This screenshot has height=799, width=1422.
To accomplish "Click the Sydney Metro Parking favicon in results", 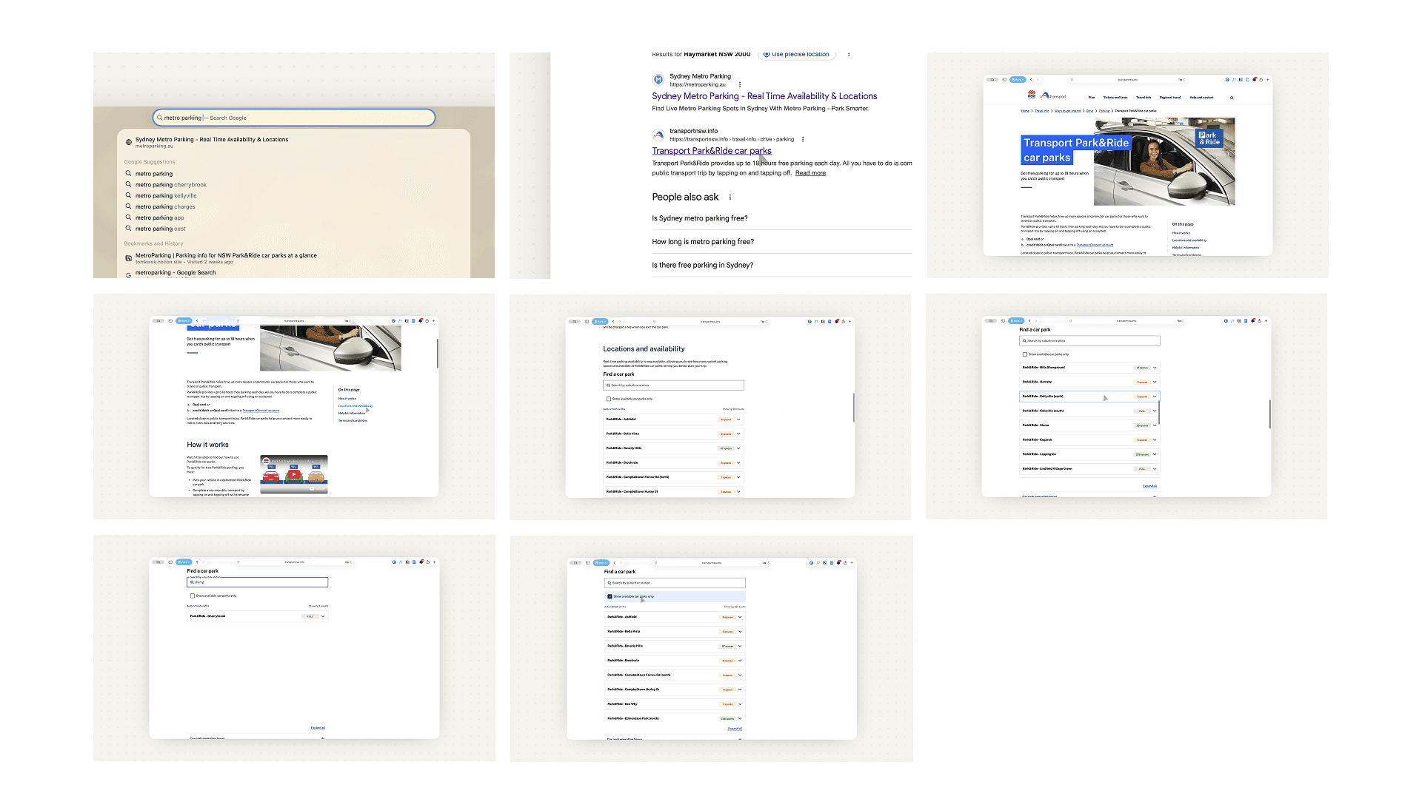I will [x=658, y=80].
